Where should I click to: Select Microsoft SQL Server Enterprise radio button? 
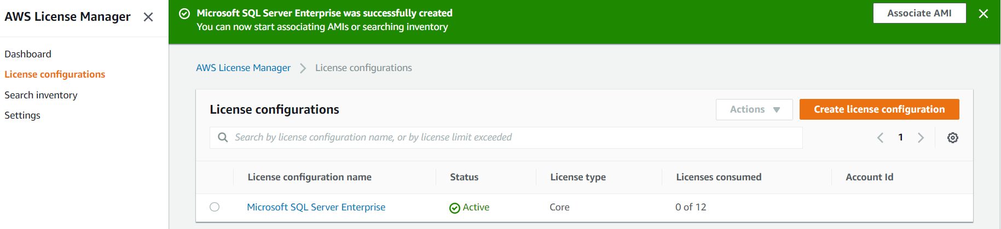[x=215, y=207]
